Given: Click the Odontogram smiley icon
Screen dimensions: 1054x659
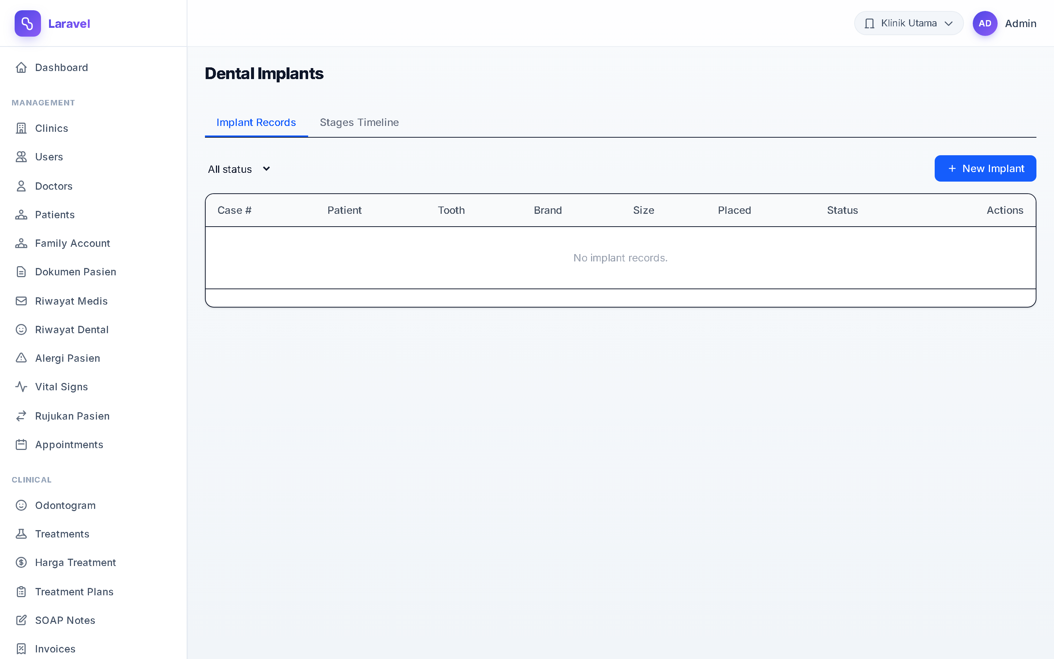Looking at the screenshot, I should pyautogui.click(x=21, y=505).
